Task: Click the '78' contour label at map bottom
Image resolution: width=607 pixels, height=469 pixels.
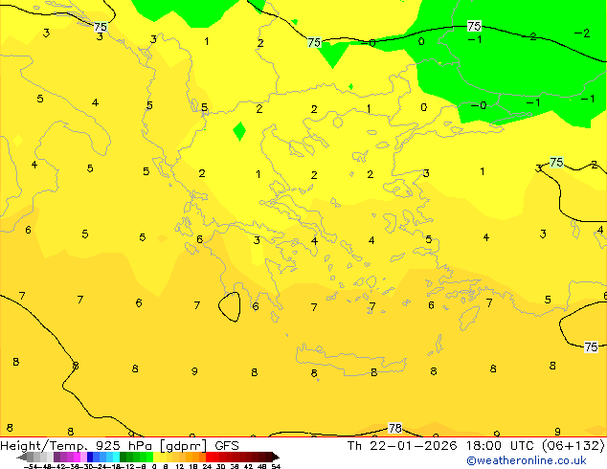Action: pyautogui.click(x=394, y=428)
